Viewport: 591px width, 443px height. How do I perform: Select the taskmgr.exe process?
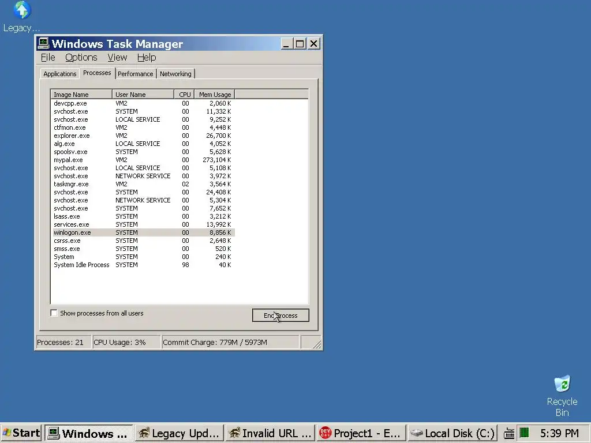tap(143, 184)
